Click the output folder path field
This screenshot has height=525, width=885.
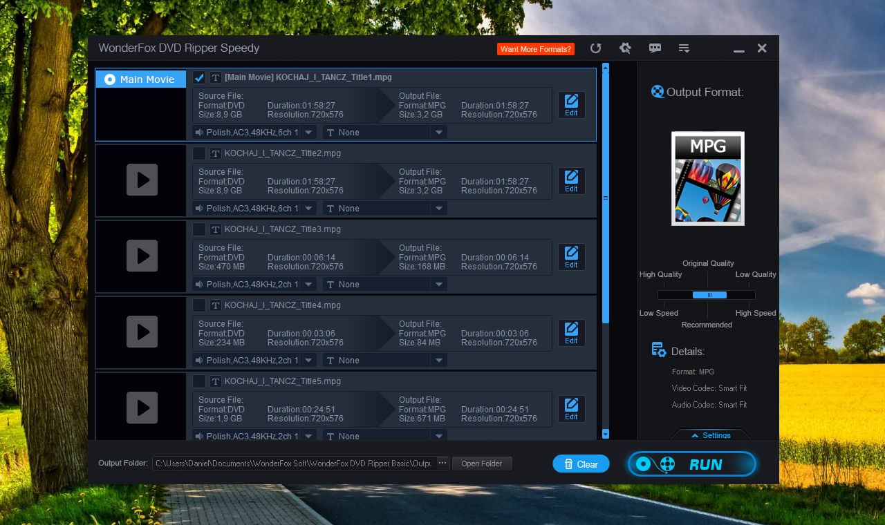(x=294, y=463)
